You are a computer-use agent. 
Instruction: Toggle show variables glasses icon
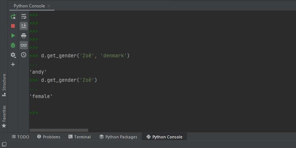24,45
